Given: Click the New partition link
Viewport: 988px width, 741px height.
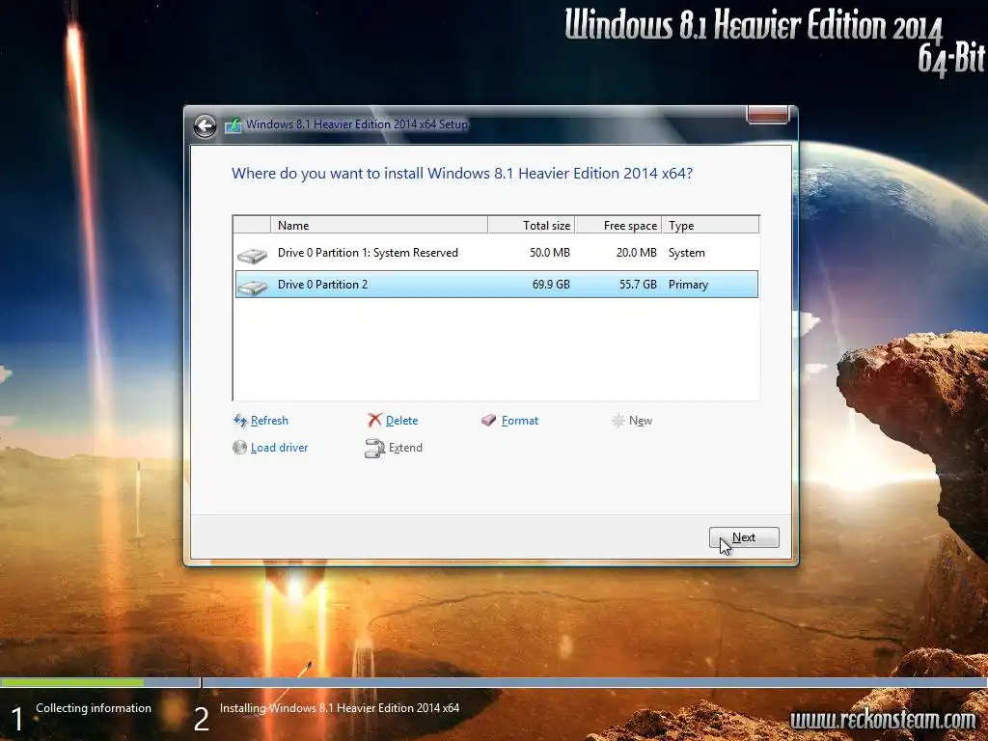Looking at the screenshot, I should coord(641,421).
